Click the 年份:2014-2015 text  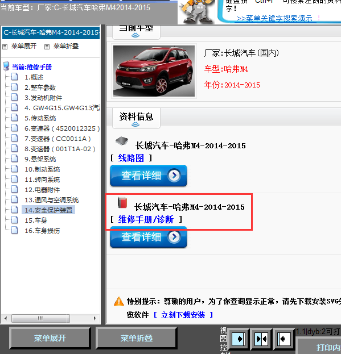pos(232,85)
